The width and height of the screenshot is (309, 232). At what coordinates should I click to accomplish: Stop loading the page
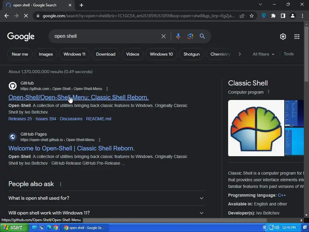(x=26, y=16)
